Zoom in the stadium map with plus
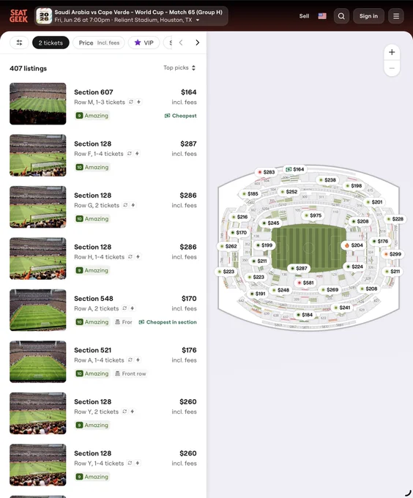This screenshot has width=413, height=498. pyautogui.click(x=392, y=52)
